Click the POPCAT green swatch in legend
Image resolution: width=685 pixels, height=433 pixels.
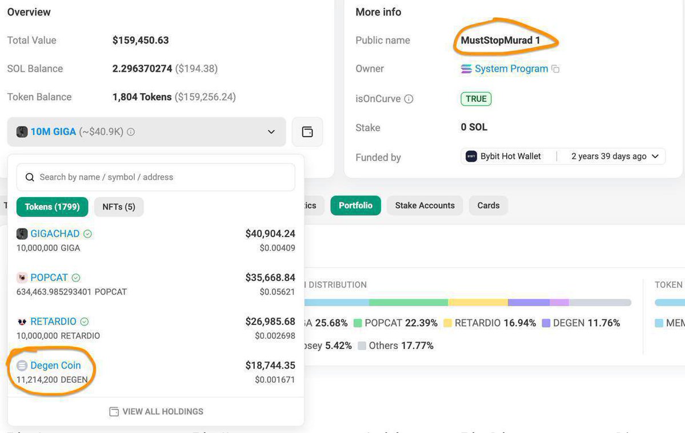tap(357, 323)
